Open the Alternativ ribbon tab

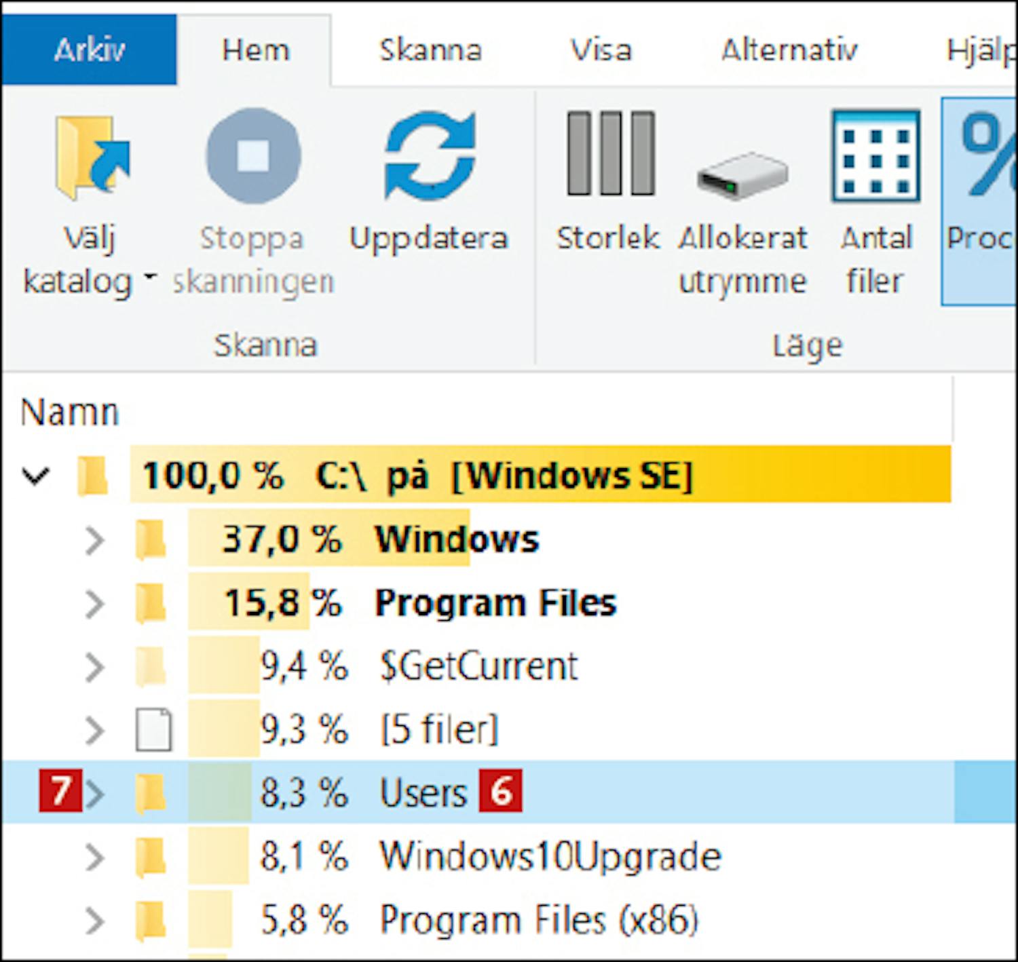(x=789, y=50)
